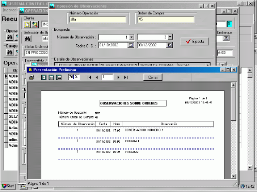Click the page number field in preview toolbar
The width and height of the screenshot is (257, 192).
(x=107, y=77)
